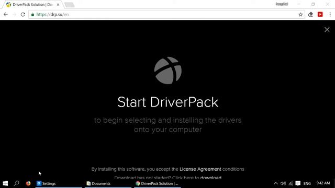Open the Action Center notifications
335x188 pixels.
[298, 183]
